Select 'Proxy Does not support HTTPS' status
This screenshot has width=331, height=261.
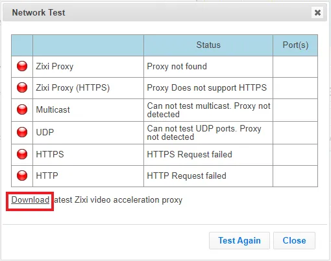tap(206, 88)
